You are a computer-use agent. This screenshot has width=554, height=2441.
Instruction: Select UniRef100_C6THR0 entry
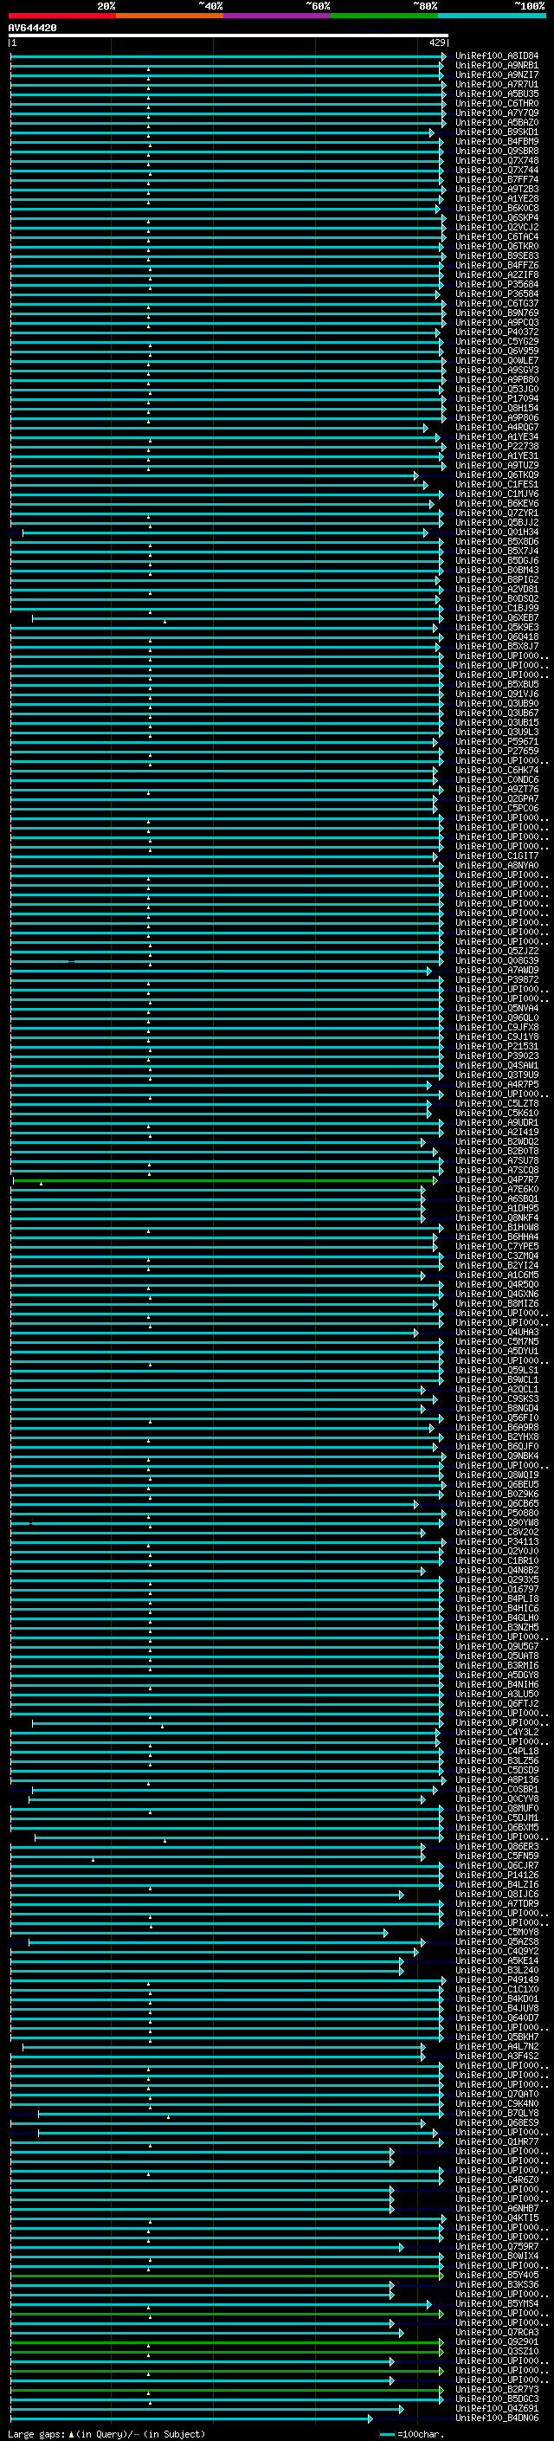click(x=497, y=103)
